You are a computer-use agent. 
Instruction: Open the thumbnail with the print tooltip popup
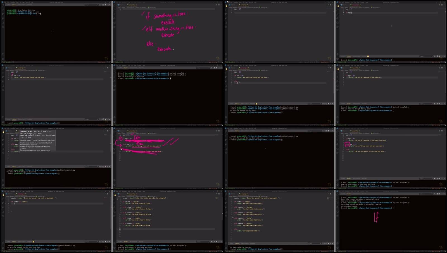(x=56, y=158)
